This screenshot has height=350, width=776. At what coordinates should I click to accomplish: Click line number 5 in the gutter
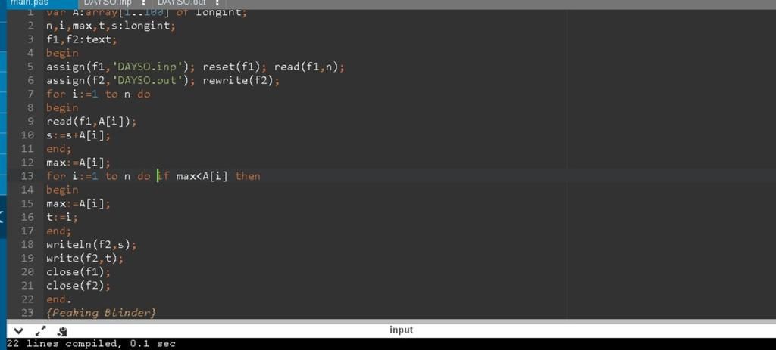tap(30, 67)
